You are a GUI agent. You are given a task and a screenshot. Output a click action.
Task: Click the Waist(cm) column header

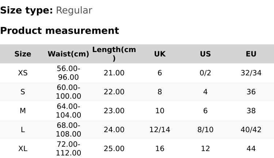(68, 54)
